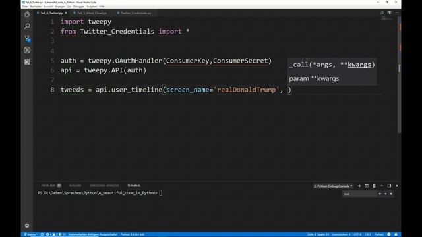Switch to the Ausgabe panel tab
This screenshot has height=237, width=422.
(75, 186)
